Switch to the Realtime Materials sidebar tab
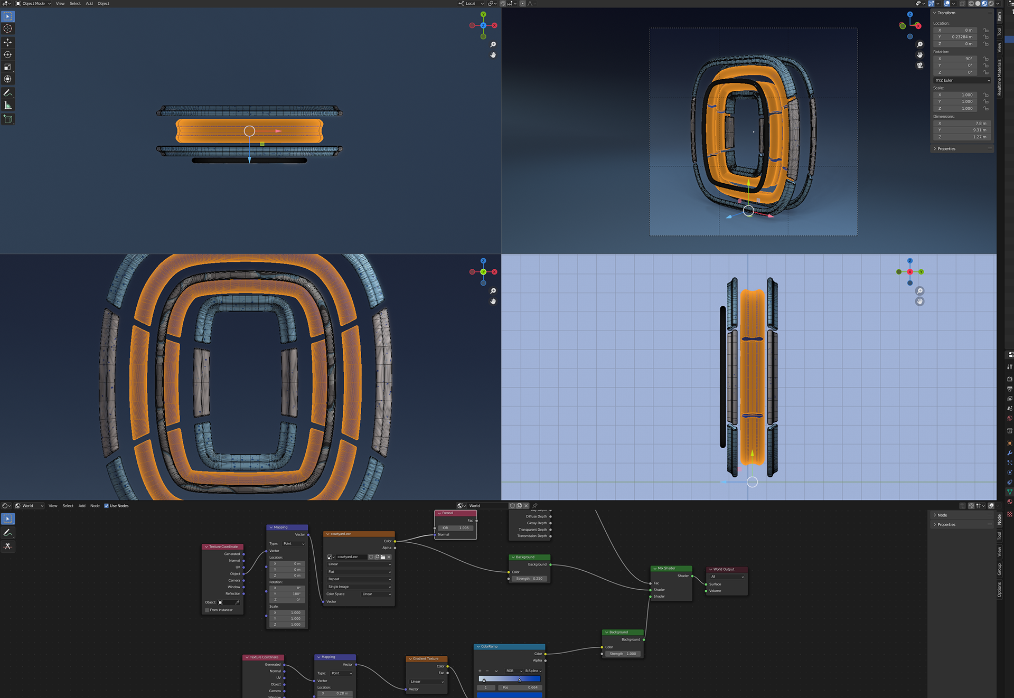 (x=999, y=77)
